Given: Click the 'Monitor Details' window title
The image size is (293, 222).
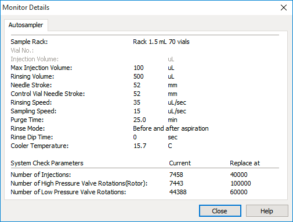Looking at the screenshot, I should (x=26, y=8).
